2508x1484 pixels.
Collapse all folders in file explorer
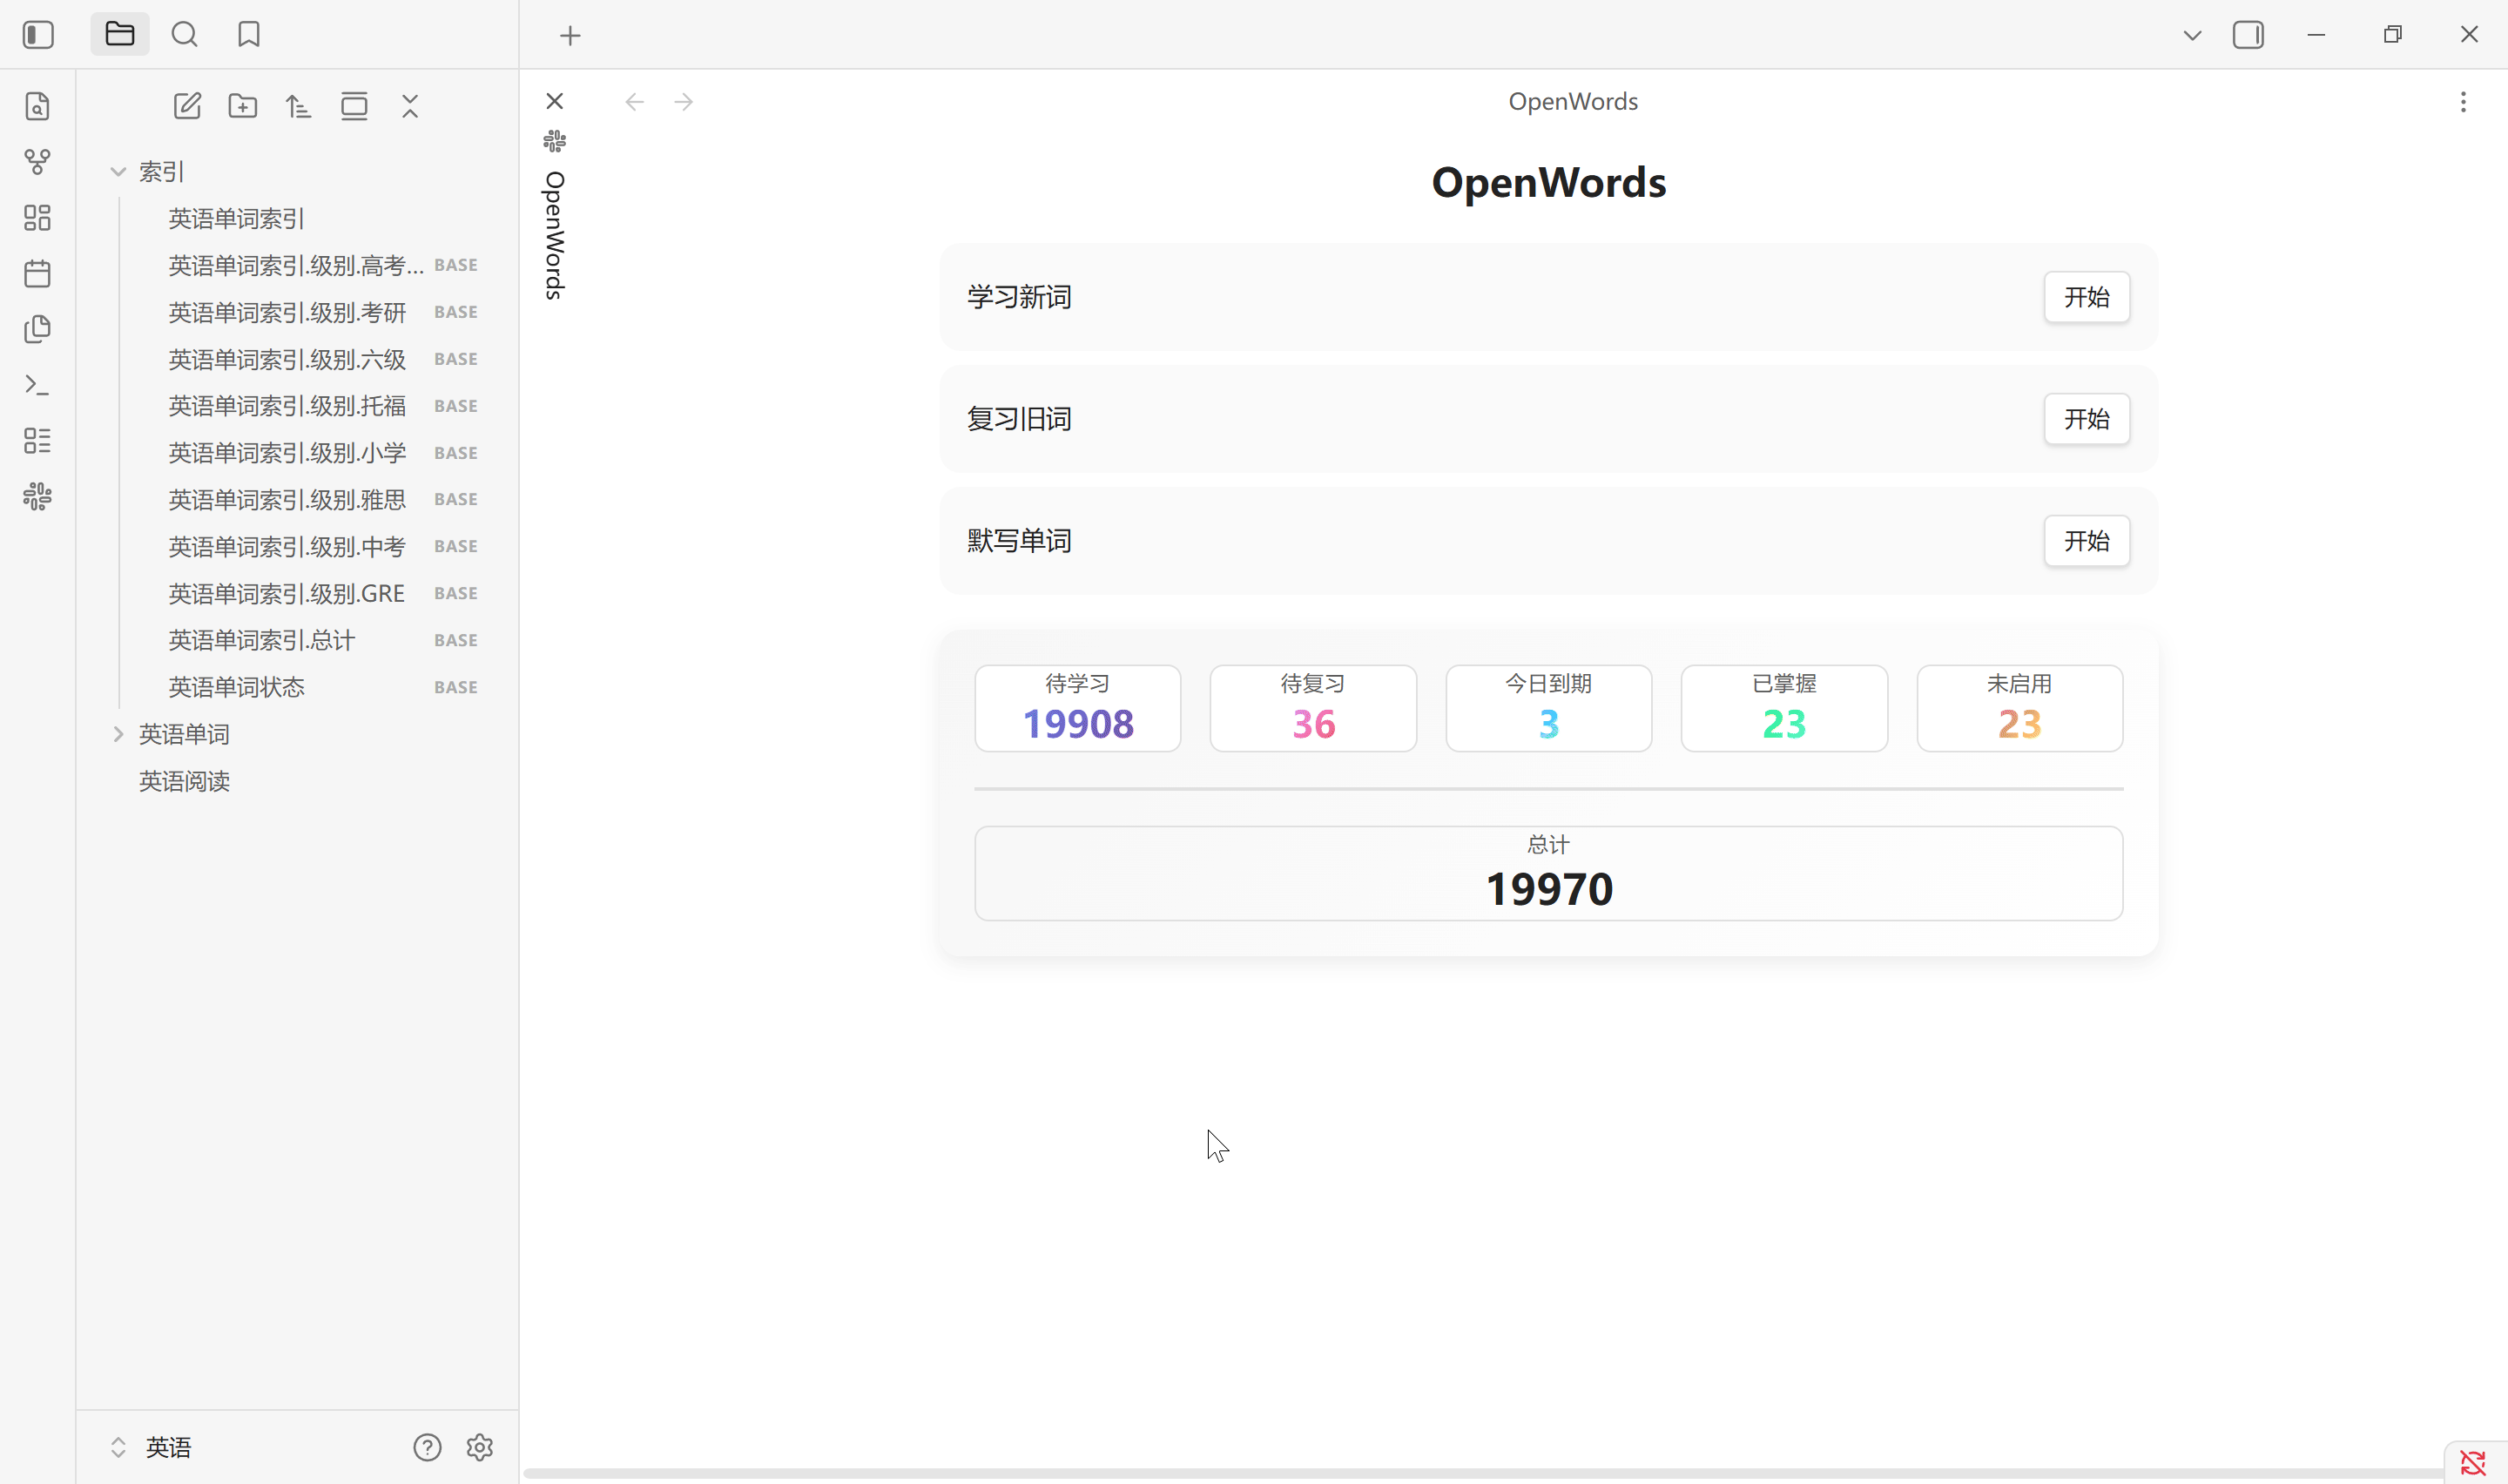tap(410, 106)
